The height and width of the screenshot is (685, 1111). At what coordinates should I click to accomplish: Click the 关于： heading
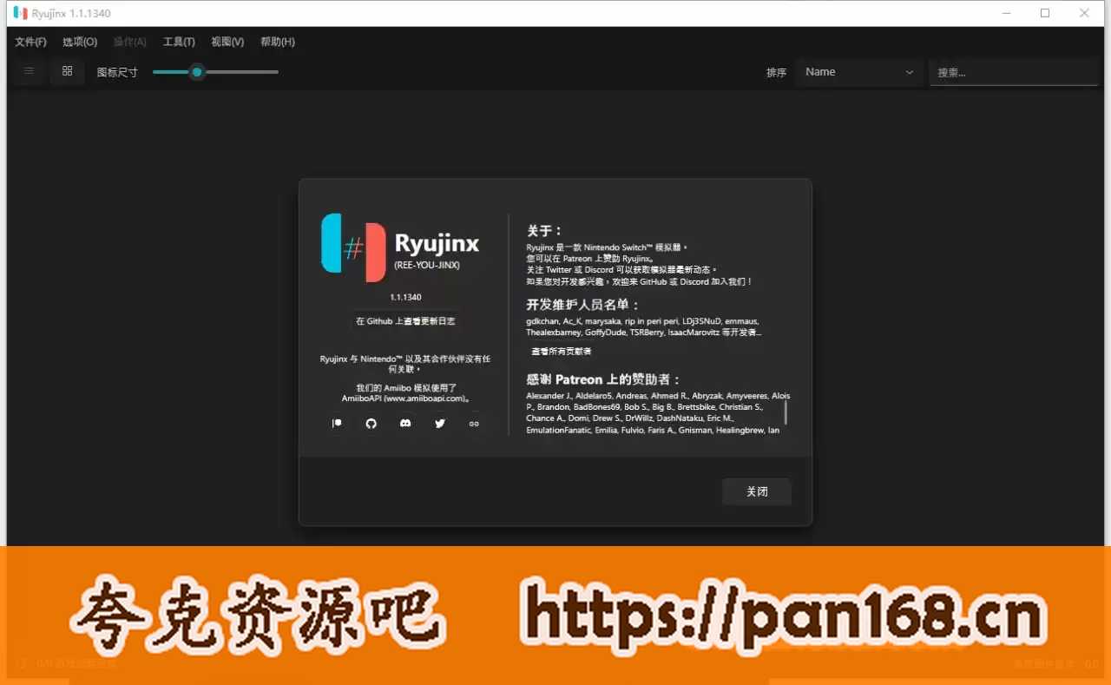click(x=545, y=231)
